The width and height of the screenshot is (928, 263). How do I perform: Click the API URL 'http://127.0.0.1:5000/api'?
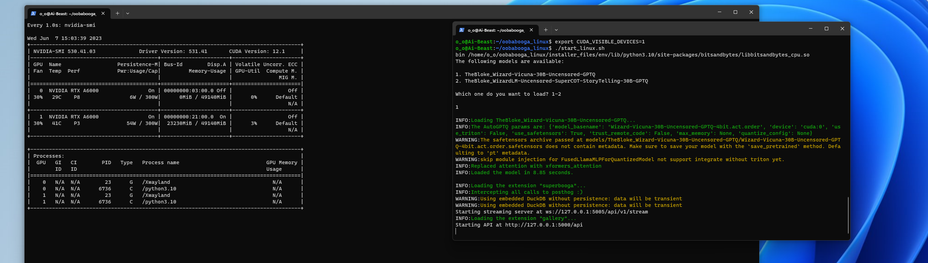544,225
